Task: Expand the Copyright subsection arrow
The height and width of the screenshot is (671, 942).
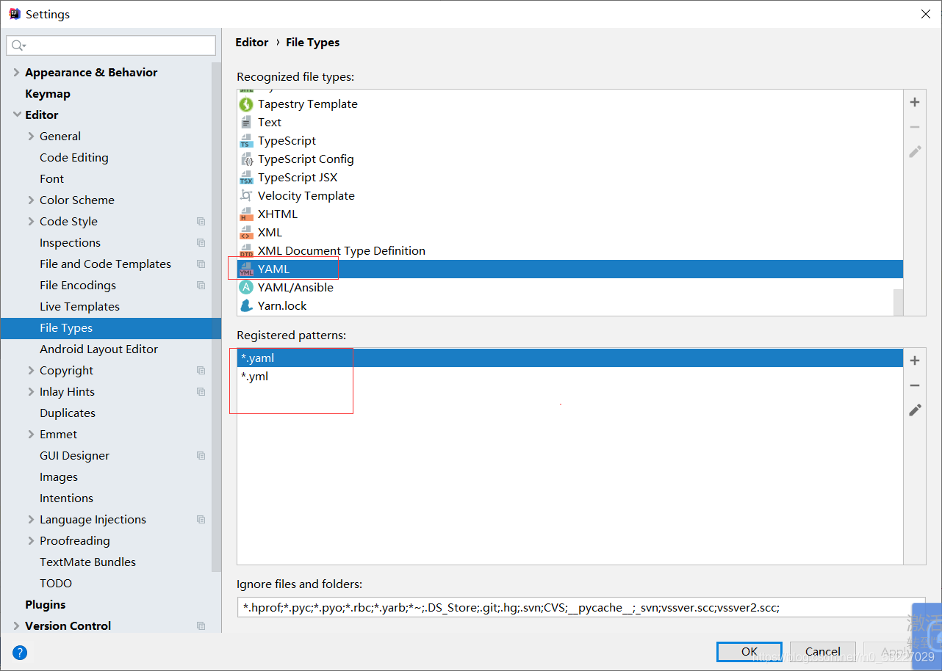Action: (31, 370)
